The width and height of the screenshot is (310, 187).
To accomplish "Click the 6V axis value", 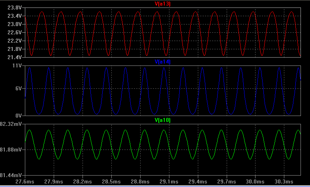I will [19, 88].
